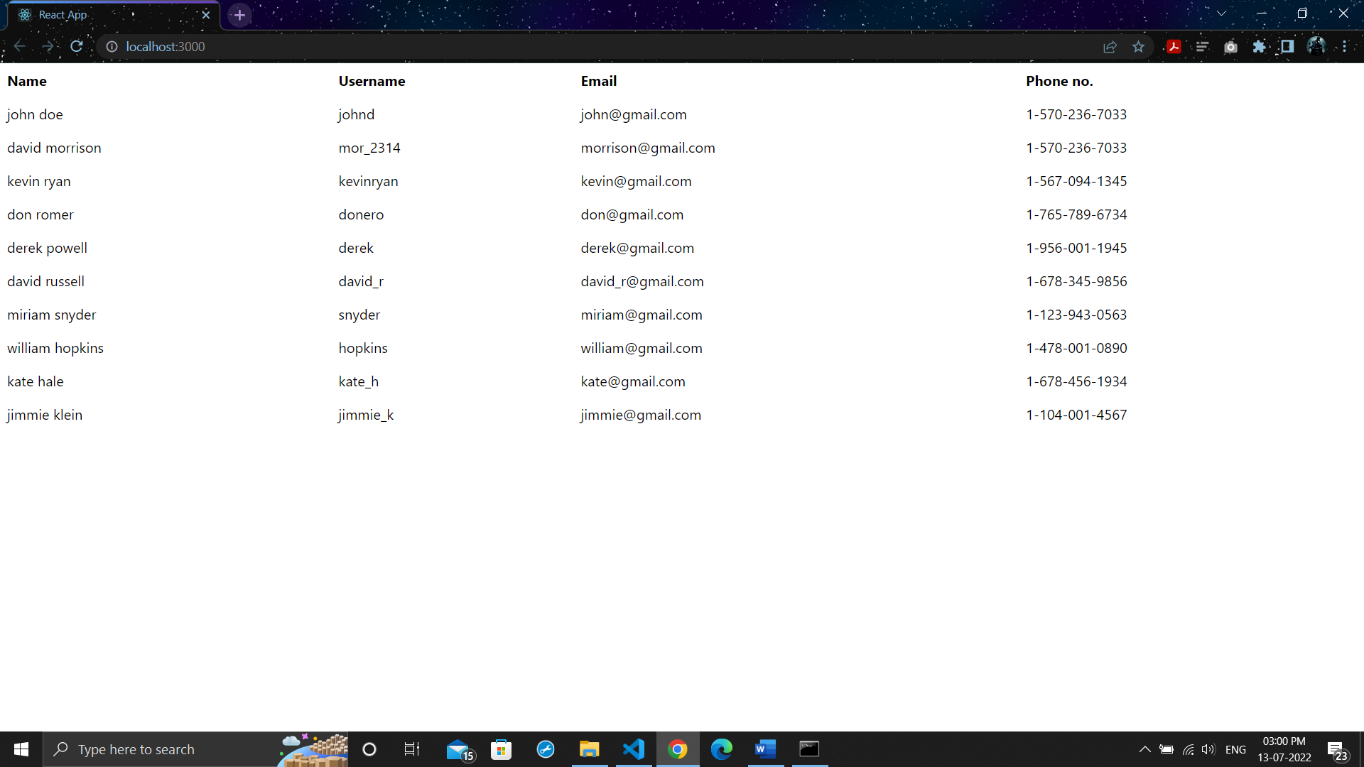The height and width of the screenshot is (767, 1364).
Task: Open media control playlist icon
Action: pyautogui.click(x=1202, y=47)
